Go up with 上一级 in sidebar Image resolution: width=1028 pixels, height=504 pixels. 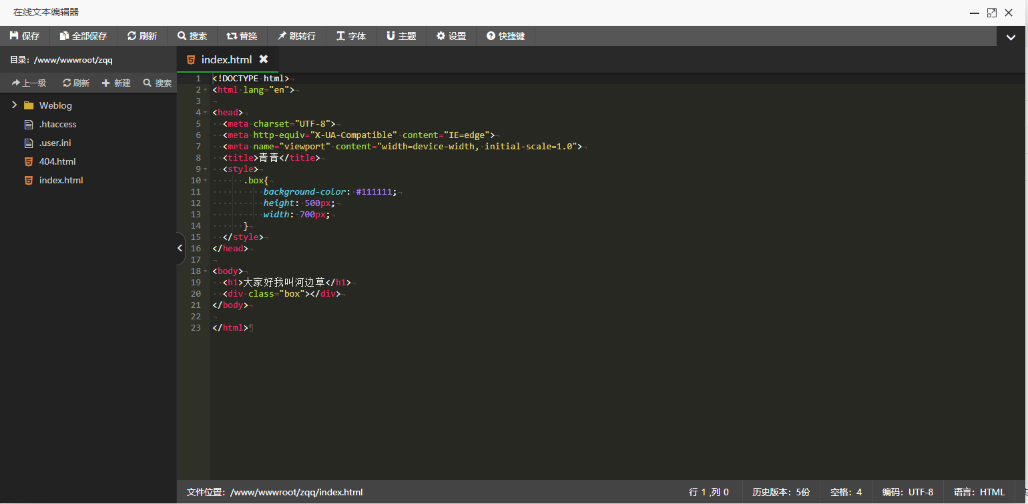click(x=29, y=83)
